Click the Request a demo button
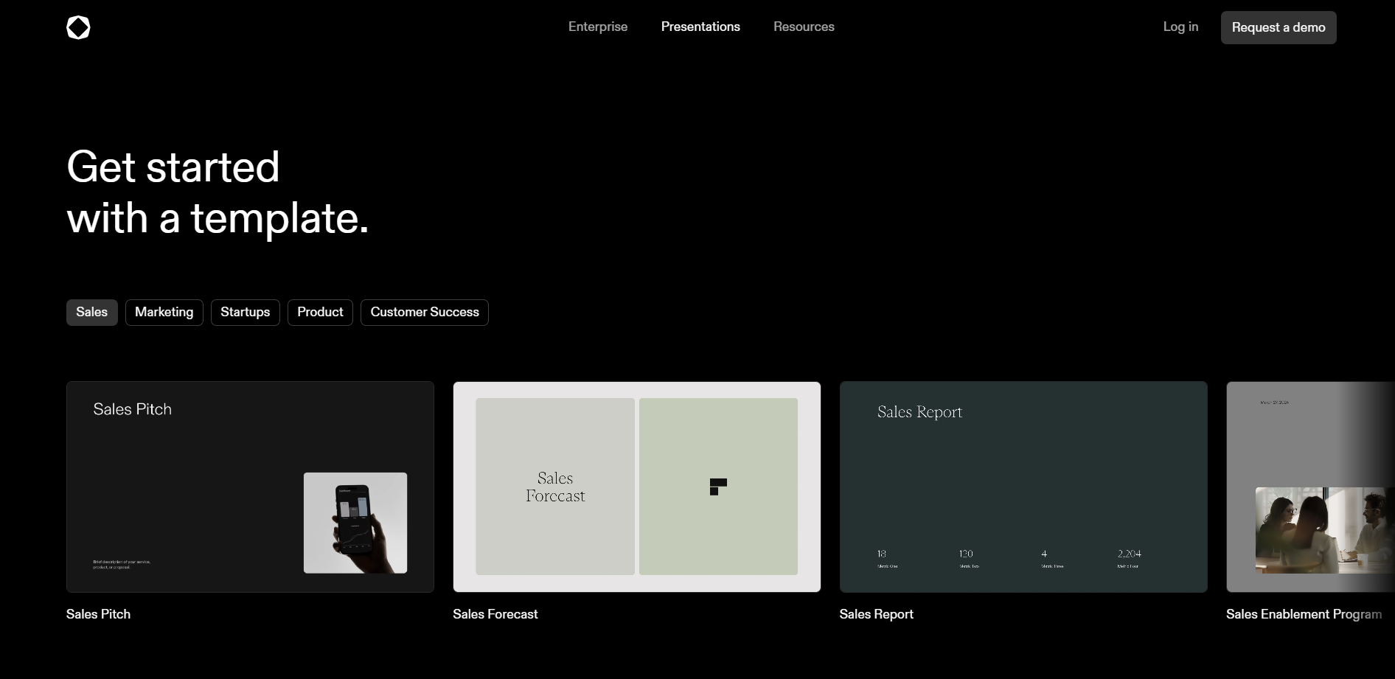The image size is (1395, 679). coord(1279,27)
